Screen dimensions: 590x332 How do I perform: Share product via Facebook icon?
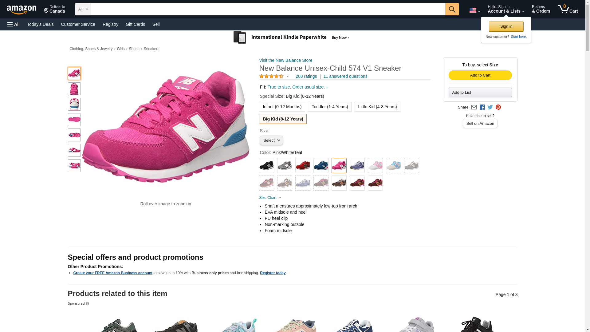482,107
